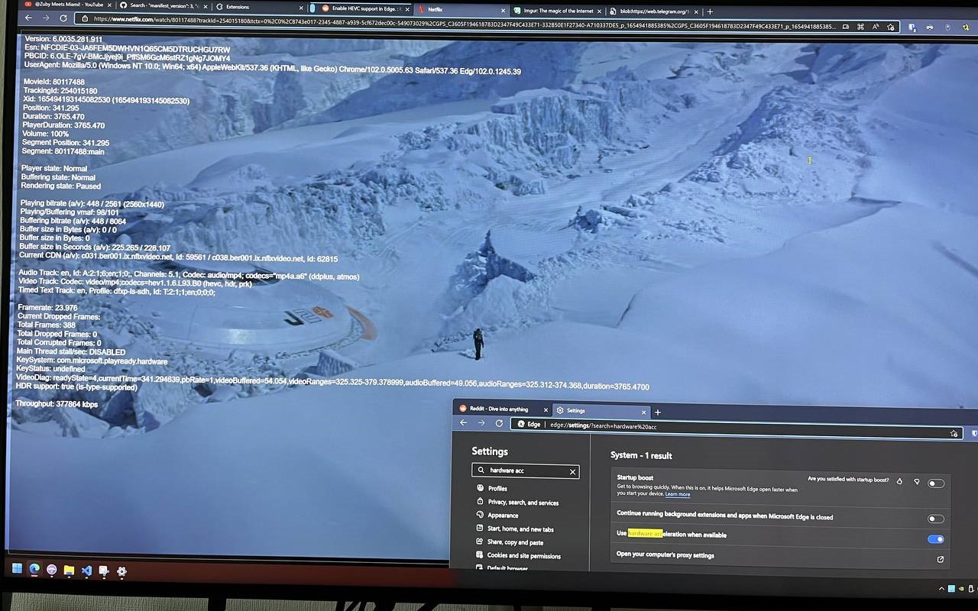Image resolution: width=978 pixels, height=611 pixels.
Task: Refresh the Edge Settings page
Action: (x=499, y=423)
